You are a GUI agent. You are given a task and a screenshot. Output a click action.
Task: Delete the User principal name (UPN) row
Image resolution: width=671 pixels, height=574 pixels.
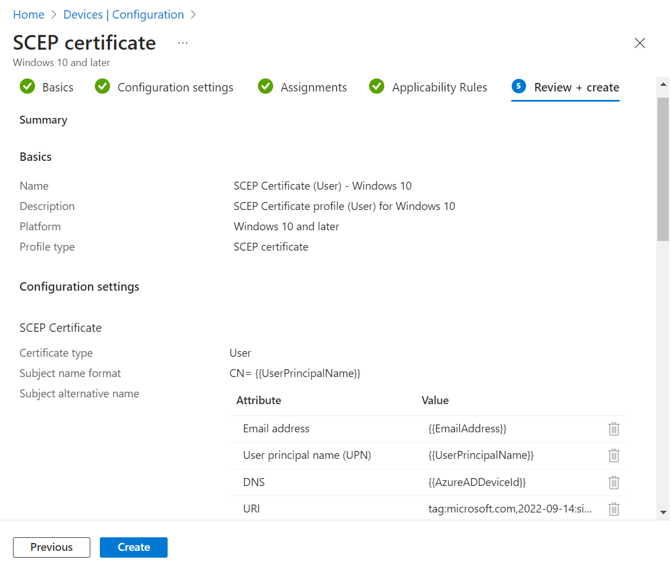(613, 455)
